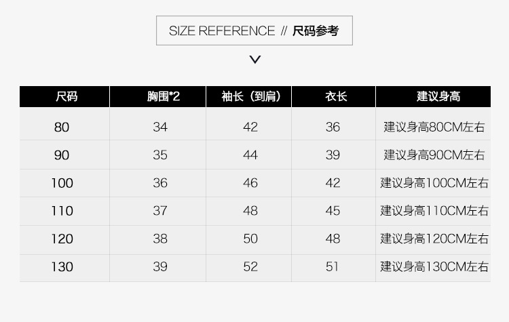Viewport: 509px width, 322px height.
Task: Click sleeve length value 52
Action: [x=250, y=266]
